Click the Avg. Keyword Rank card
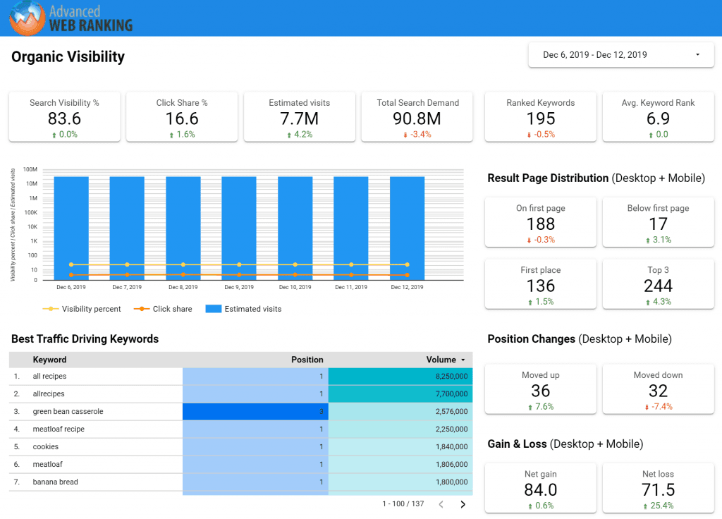Viewport: 722px width, 519px height. [x=658, y=117]
